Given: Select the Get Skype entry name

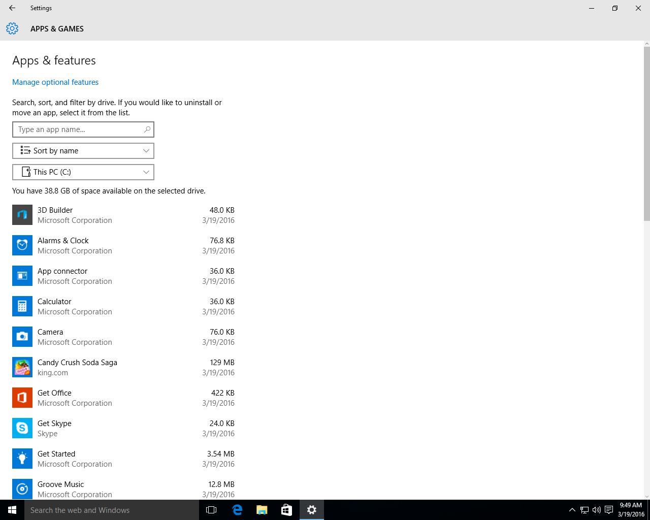Looking at the screenshot, I should coord(54,424).
